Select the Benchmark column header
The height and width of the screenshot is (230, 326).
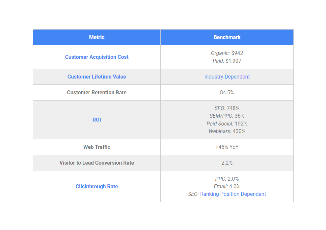(227, 37)
